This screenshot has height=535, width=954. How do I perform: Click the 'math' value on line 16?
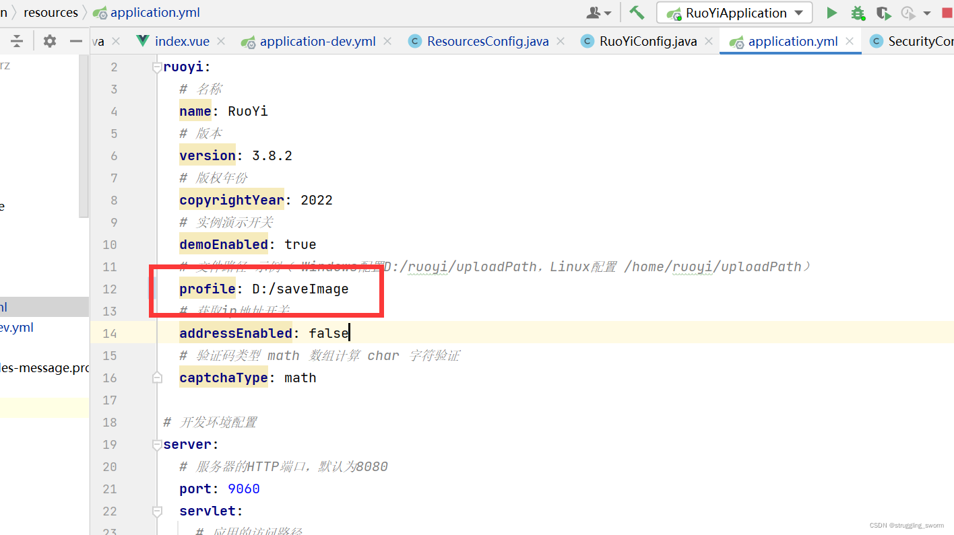pos(300,378)
